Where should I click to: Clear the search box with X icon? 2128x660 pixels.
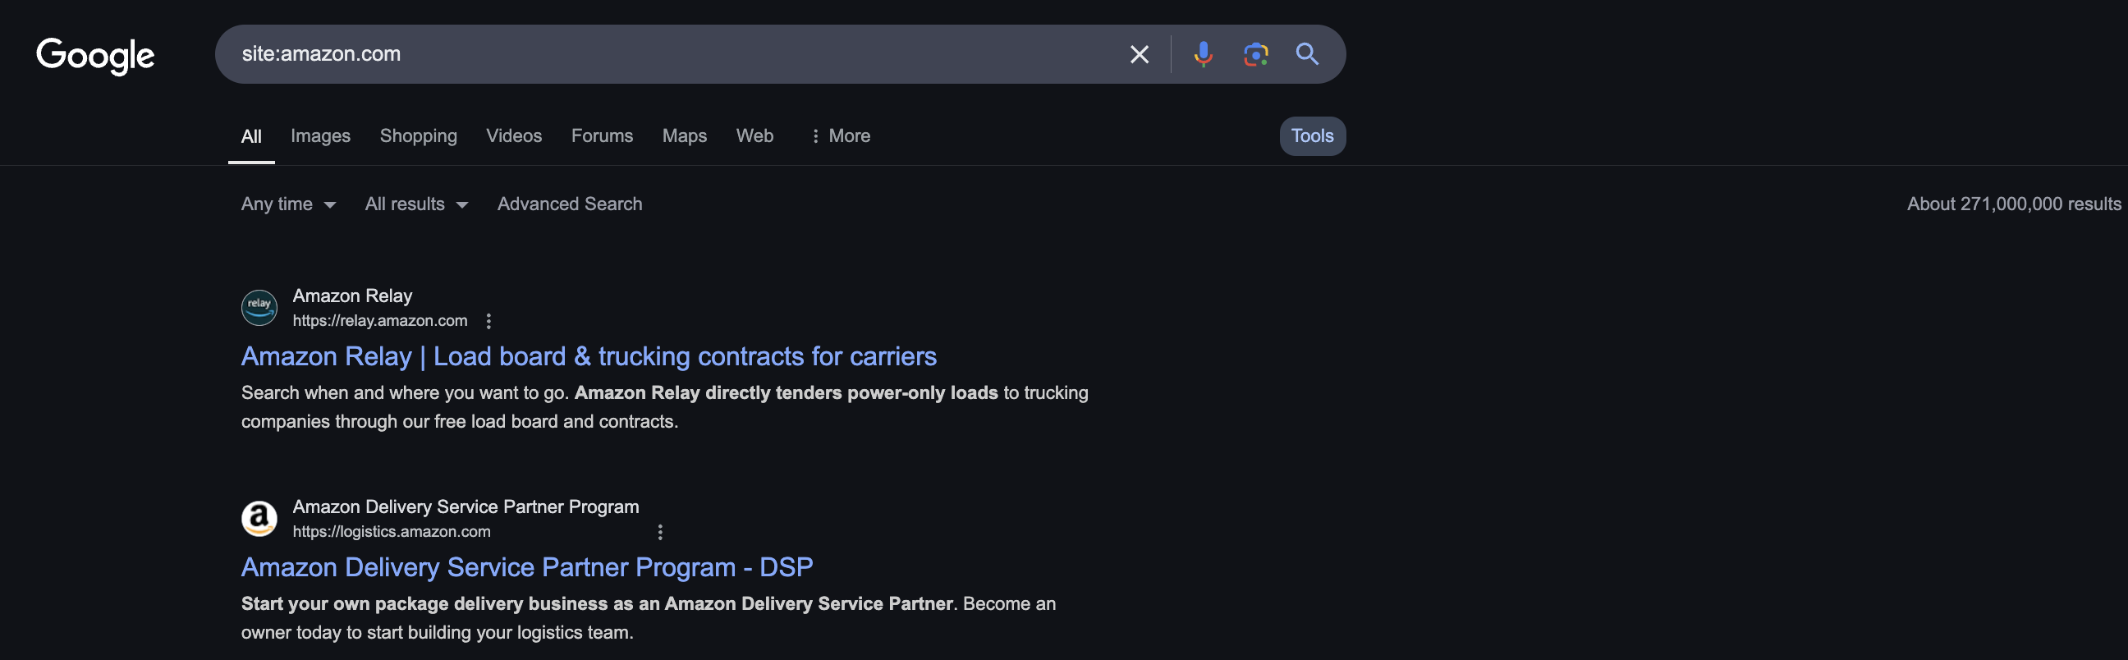(x=1140, y=54)
